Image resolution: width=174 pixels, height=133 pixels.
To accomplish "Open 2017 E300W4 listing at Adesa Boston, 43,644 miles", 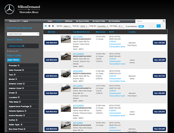I will pyautogui.click(x=78, y=54).
